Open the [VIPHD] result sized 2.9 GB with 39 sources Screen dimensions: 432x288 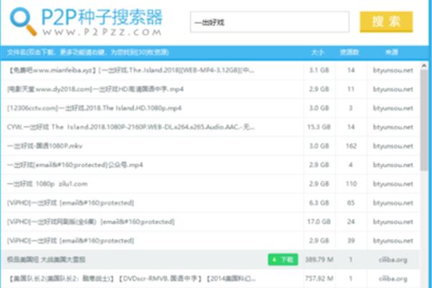coord(71,241)
